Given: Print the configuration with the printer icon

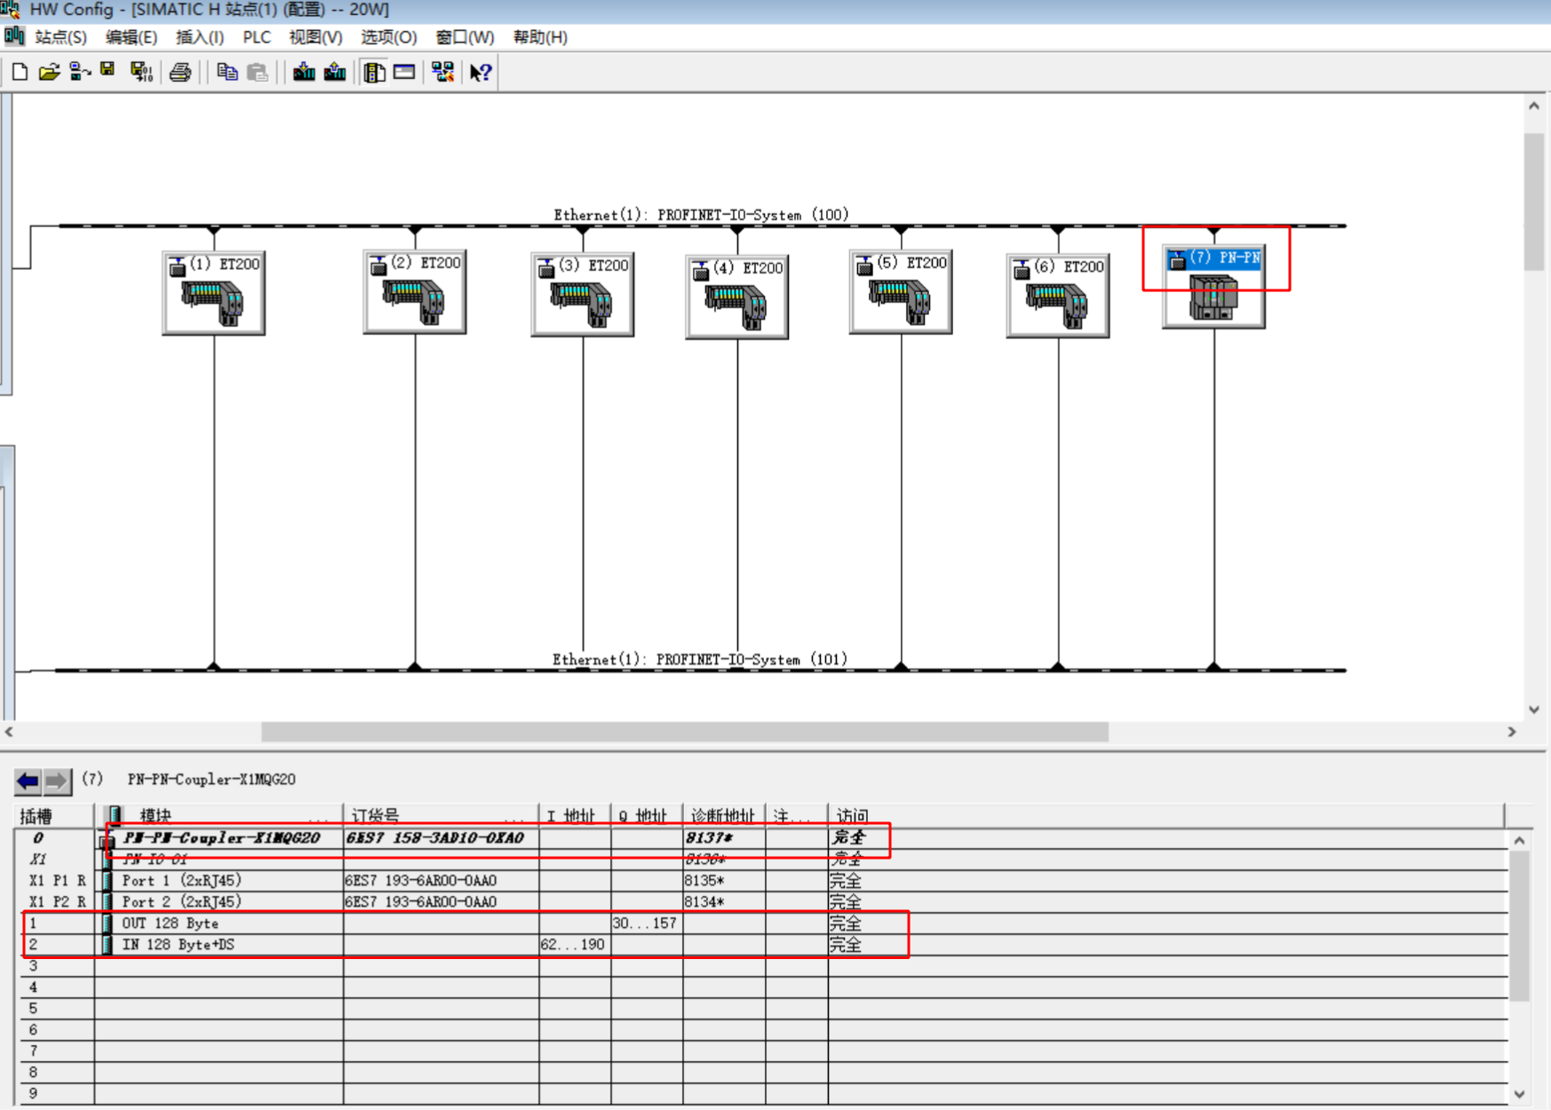Looking at the screenshot, I should click(x=180, y=72).
